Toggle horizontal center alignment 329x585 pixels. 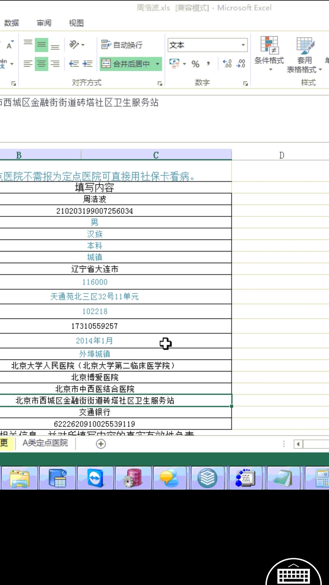[42, 64]
